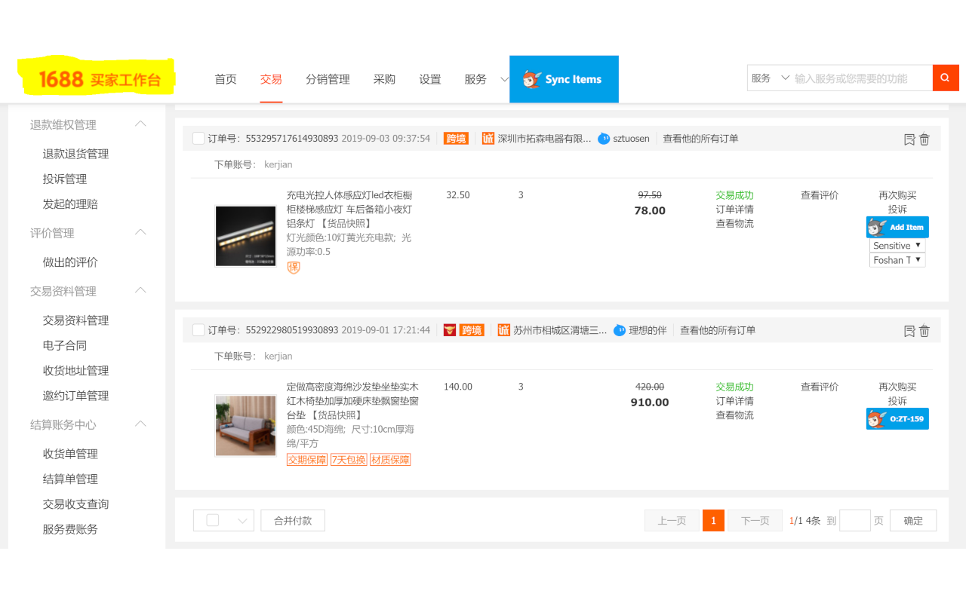Viewport: 966px width, 603px height.
Task: Tick the checkbox for order 553295717614930893
Action: coord(198,139)
